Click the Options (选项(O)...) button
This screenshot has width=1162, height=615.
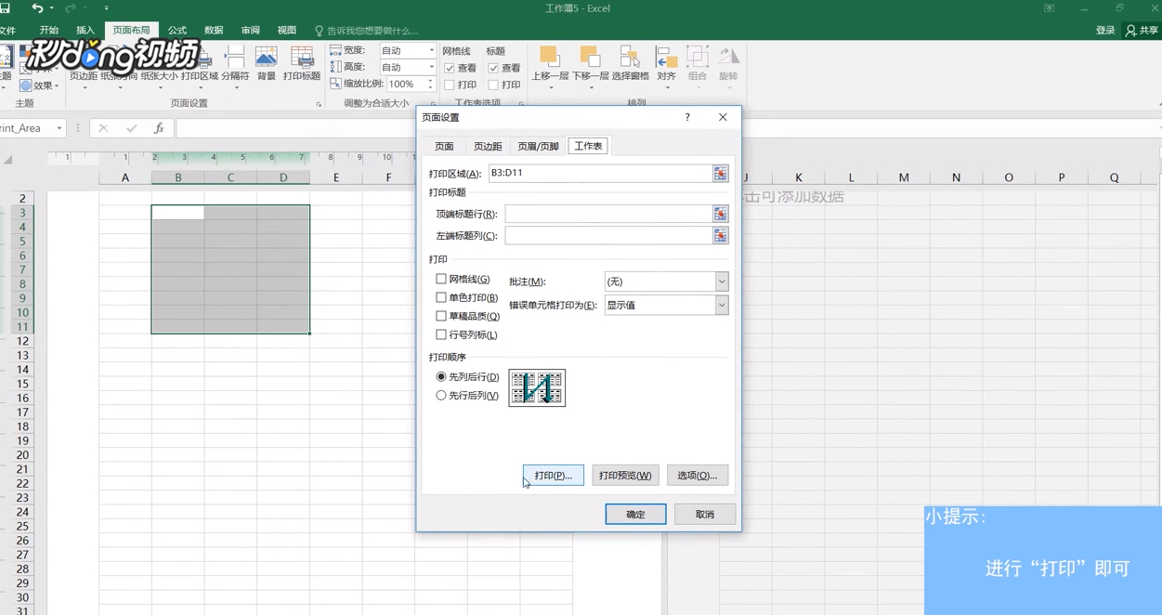pos(698,476)
